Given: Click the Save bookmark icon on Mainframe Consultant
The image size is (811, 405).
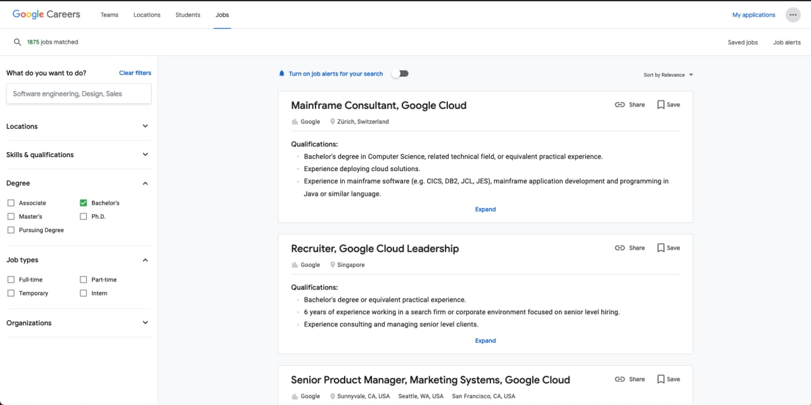Looking at the screenshot, I should 661,105.
